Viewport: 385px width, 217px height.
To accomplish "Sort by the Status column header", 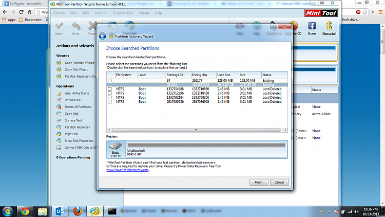I will coord(275,75).
